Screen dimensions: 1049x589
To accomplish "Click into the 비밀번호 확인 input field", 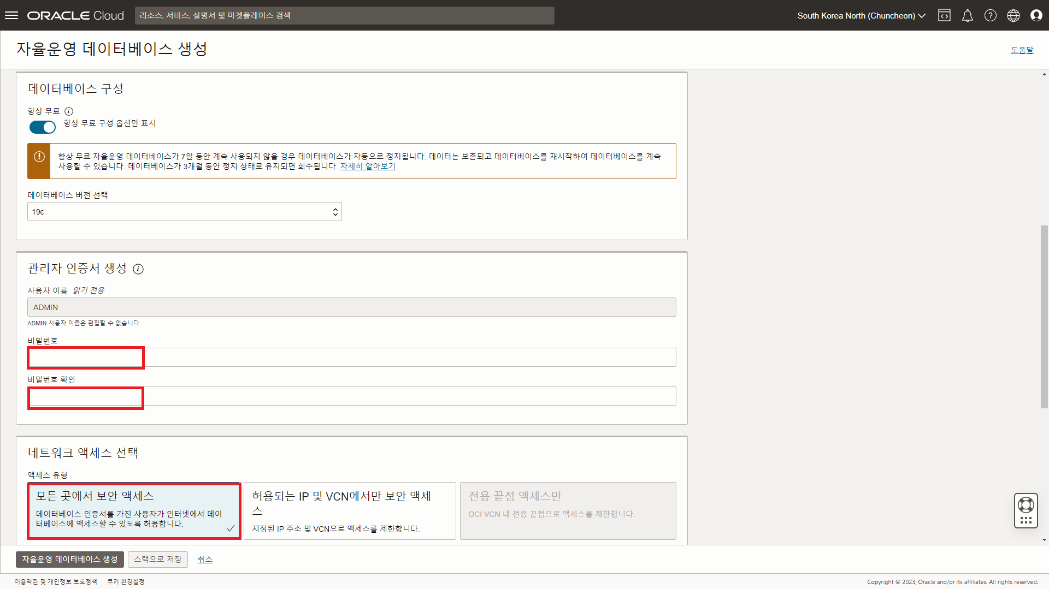I will click(x=352, y=396).
